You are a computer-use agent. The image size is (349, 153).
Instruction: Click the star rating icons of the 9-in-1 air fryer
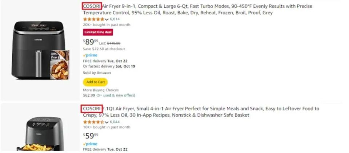point(93,19)
